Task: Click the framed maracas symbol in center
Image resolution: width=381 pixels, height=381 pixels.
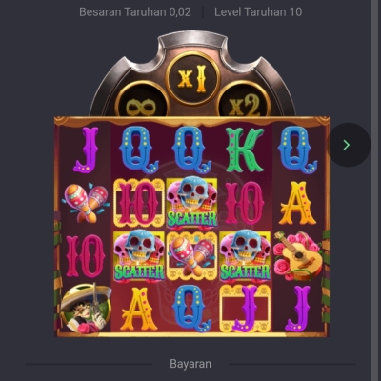Action: pyautogui.click(x=191, y=256)
